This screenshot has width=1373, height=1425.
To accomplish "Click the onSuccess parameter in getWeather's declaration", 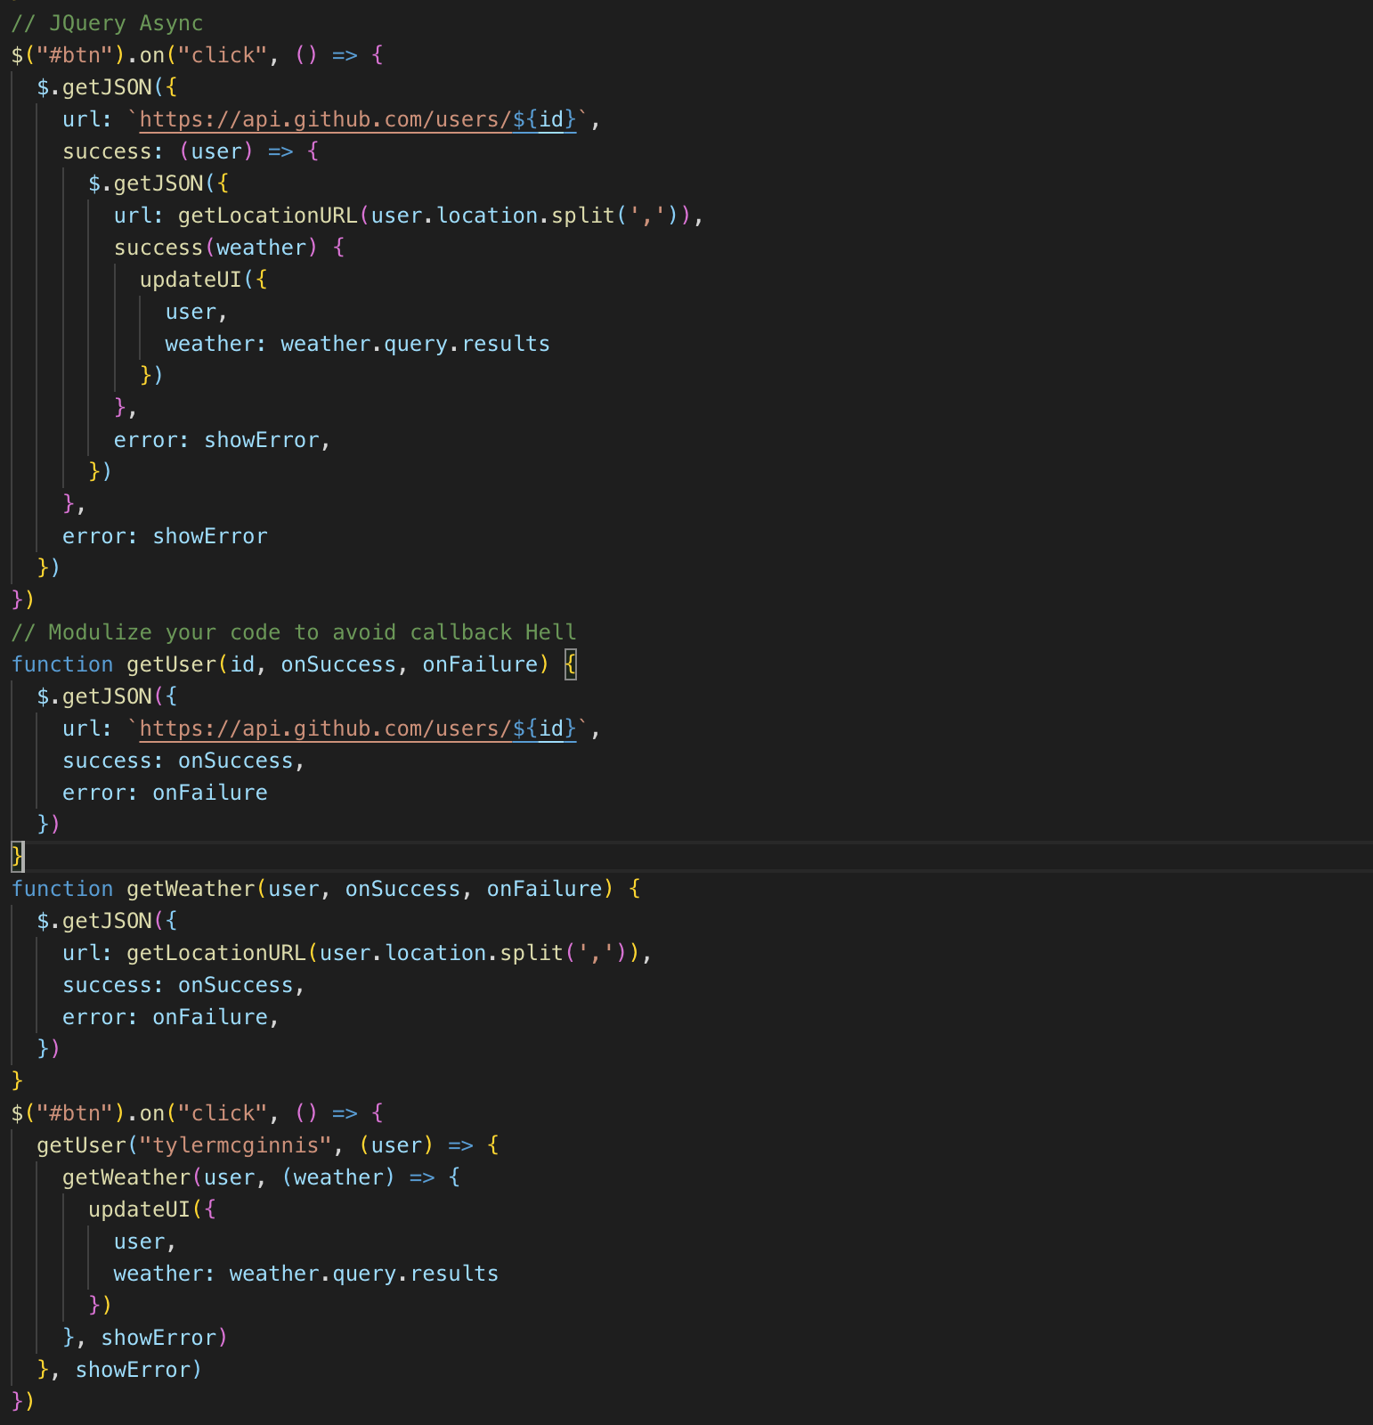I will pyautogui.click(x=402, y=889).
